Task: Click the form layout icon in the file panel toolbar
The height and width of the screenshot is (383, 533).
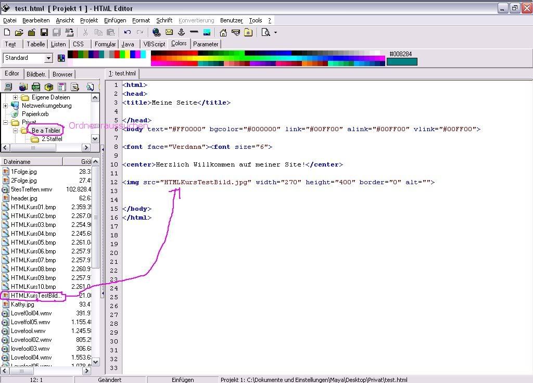Action: (61, 87)
